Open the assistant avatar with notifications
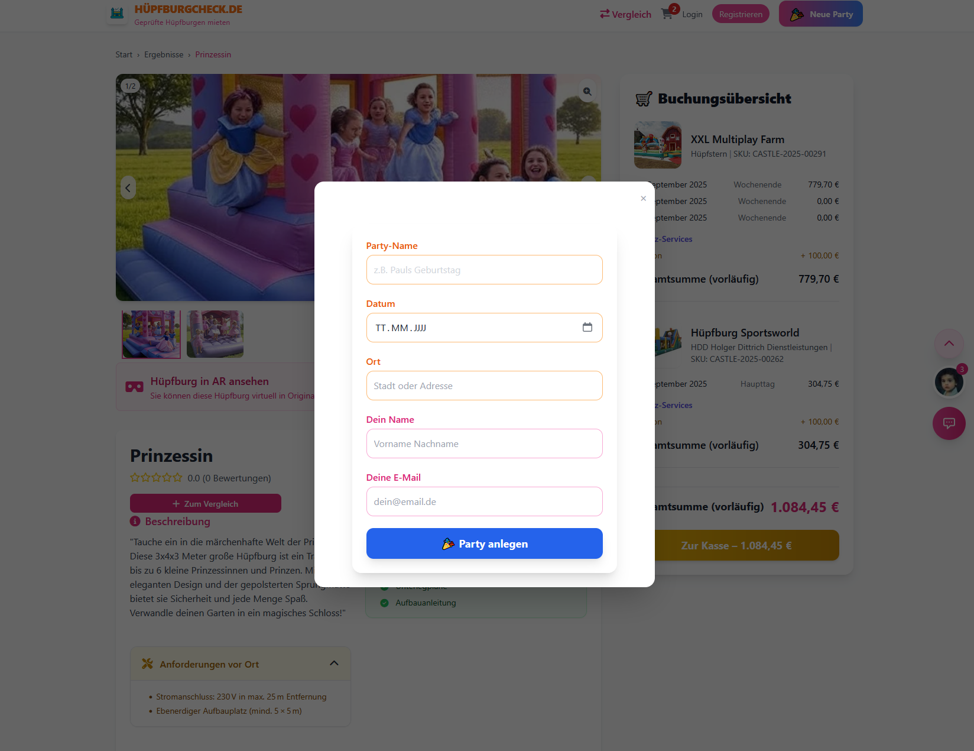Screen dimensions: 974x751 (949, 382)
